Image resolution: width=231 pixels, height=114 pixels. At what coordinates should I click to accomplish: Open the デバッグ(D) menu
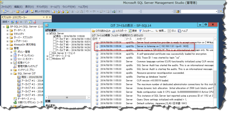pos(42,7)
